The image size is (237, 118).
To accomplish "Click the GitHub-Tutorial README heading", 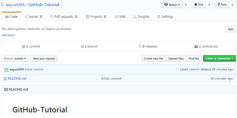I will coord(40,110).
